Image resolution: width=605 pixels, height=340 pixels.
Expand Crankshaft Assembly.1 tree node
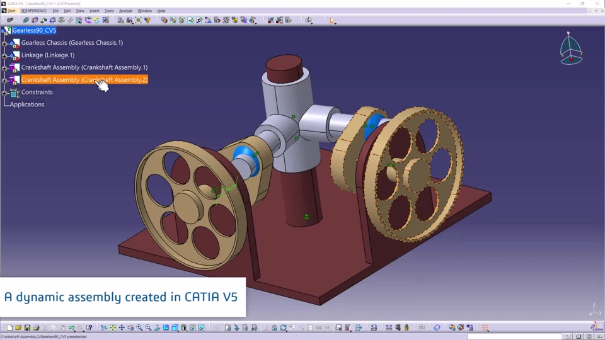4,68
